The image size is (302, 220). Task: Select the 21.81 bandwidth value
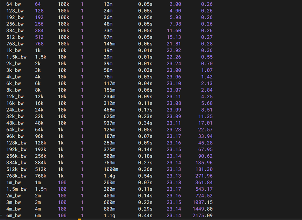coord(174,44)
